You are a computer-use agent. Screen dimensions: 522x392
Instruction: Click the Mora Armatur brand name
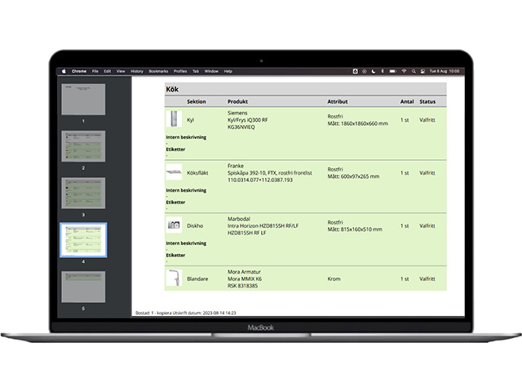pos(244,272)
